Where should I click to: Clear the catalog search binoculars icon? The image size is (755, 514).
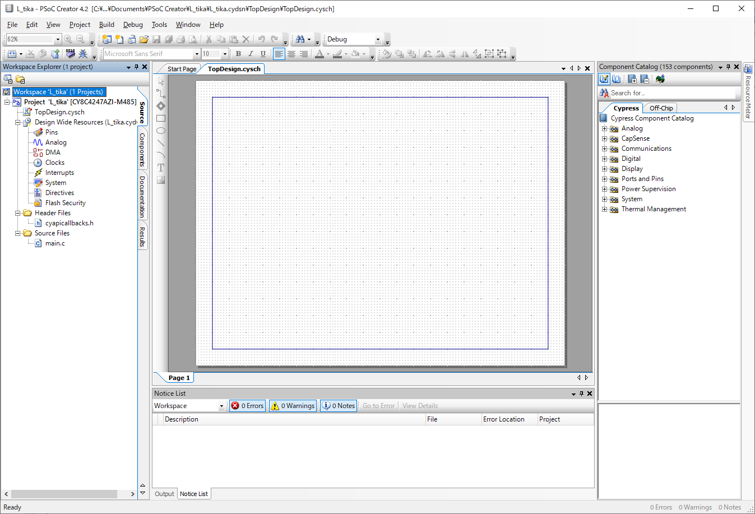tap(604, 93)
